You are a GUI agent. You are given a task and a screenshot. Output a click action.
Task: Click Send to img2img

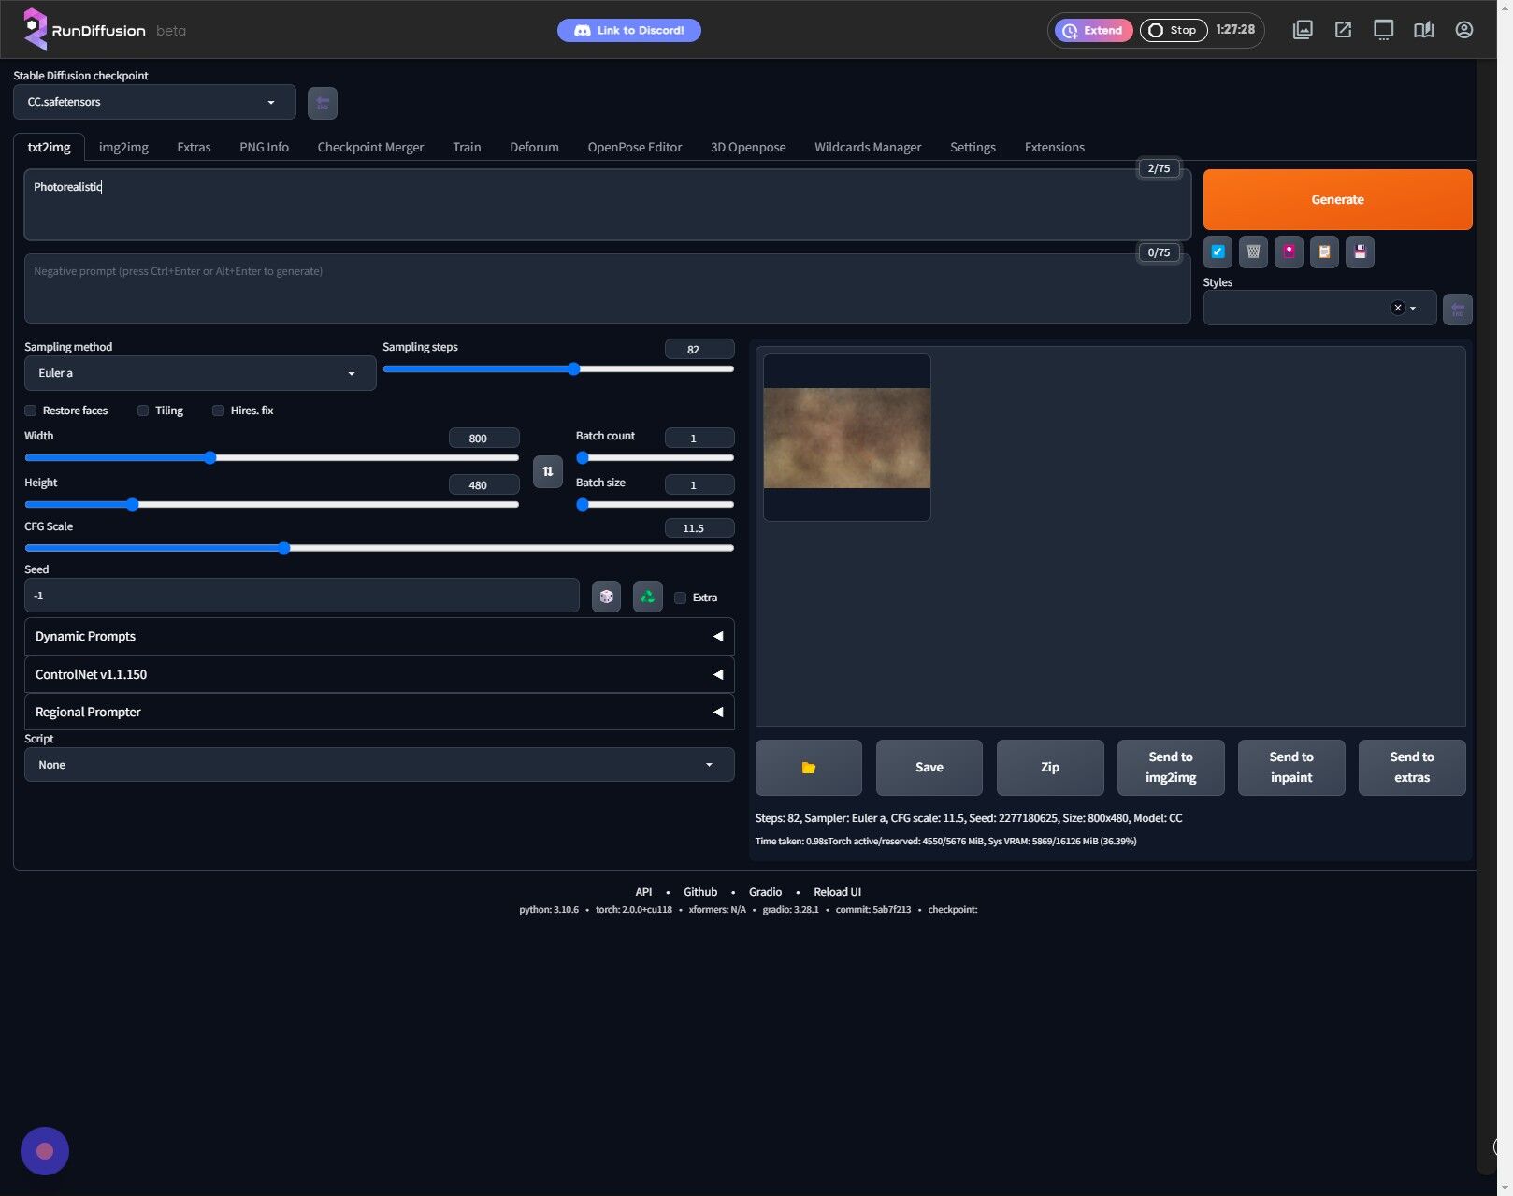(1171, 768)
